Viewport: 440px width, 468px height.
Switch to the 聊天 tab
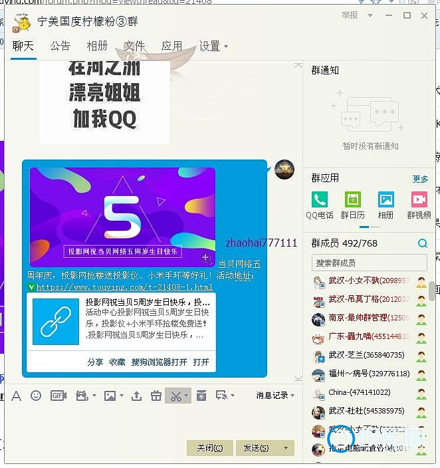23,47
